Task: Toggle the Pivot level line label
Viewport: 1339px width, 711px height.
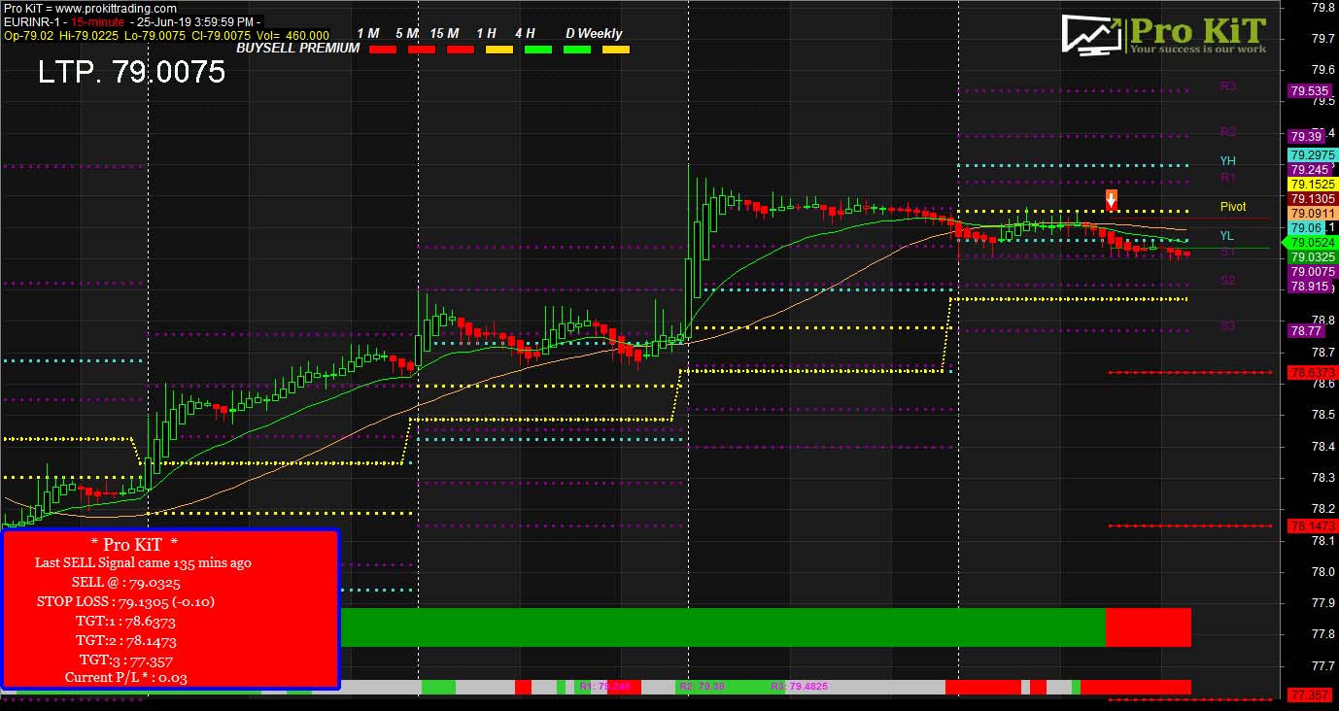Action: pyautogui.click(x=1232, y=206)
